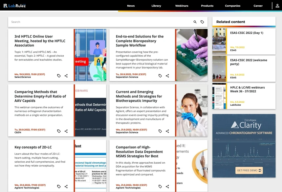Image resolution: width=282 pixels, height=192 pixels.
Task: Share the Key concepts of 2D-LC card
Action: 66,187
